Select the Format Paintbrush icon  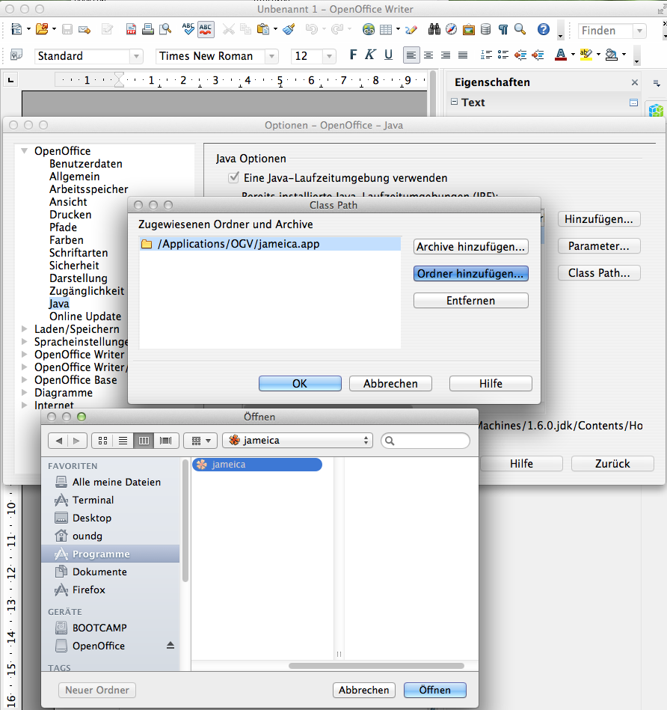289,29
